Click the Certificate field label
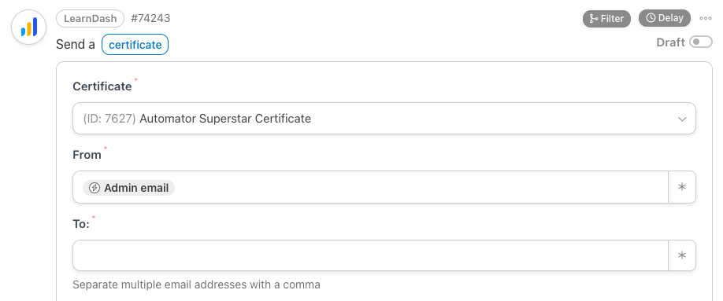The height and width of the screenshot is (301, 723). click(102, 86)
